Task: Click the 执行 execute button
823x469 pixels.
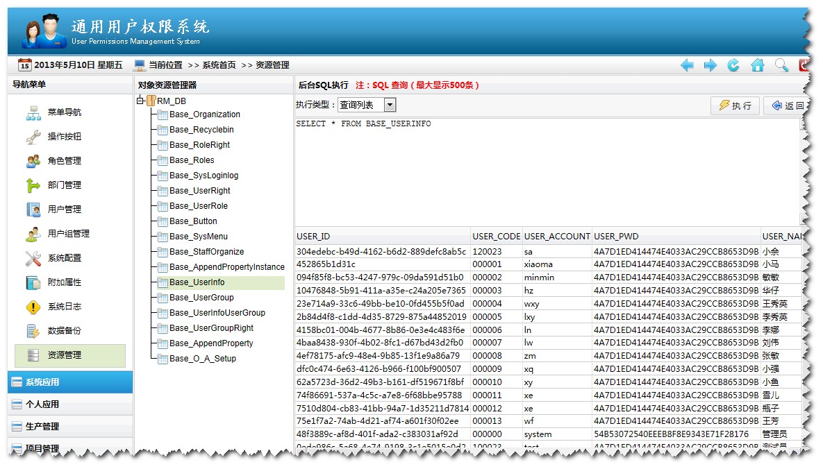Action: [x=734, y=104]
